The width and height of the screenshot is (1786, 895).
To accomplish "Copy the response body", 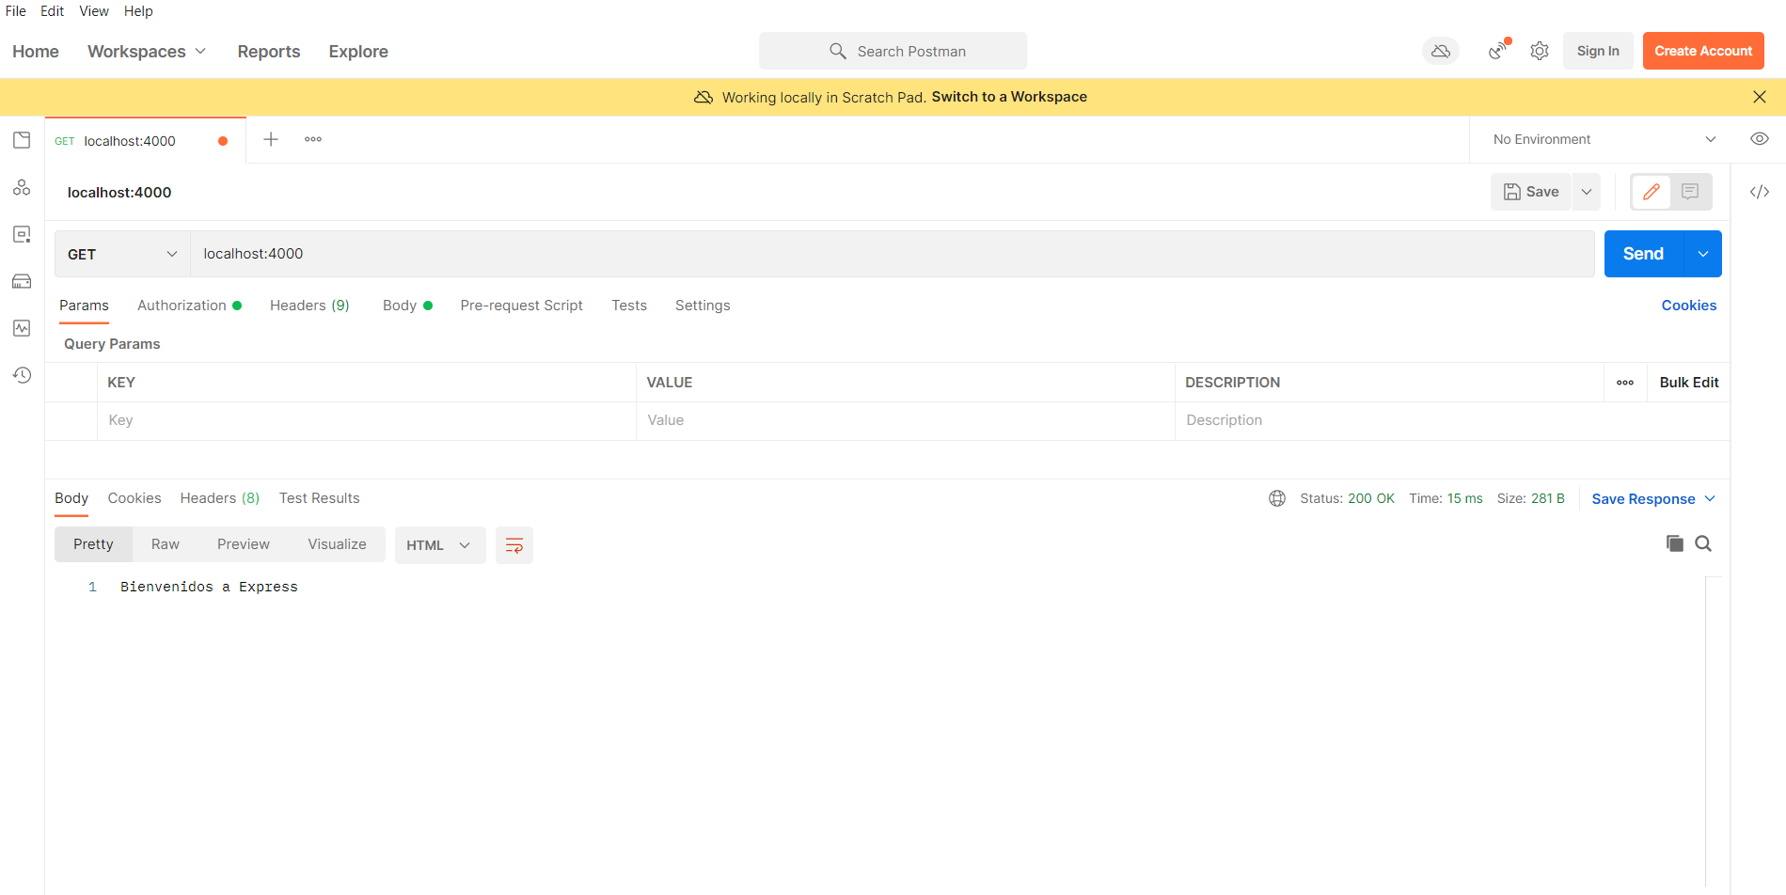I will tap(1674, 543).
